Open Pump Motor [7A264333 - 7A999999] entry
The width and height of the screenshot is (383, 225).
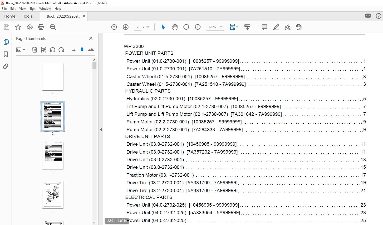(x=246, y=130)
